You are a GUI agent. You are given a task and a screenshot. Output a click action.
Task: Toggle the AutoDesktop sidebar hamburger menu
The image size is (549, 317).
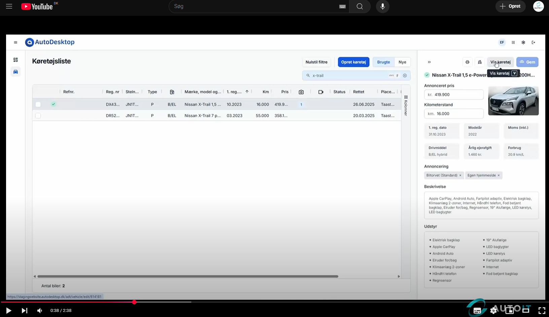coord(15,42)
